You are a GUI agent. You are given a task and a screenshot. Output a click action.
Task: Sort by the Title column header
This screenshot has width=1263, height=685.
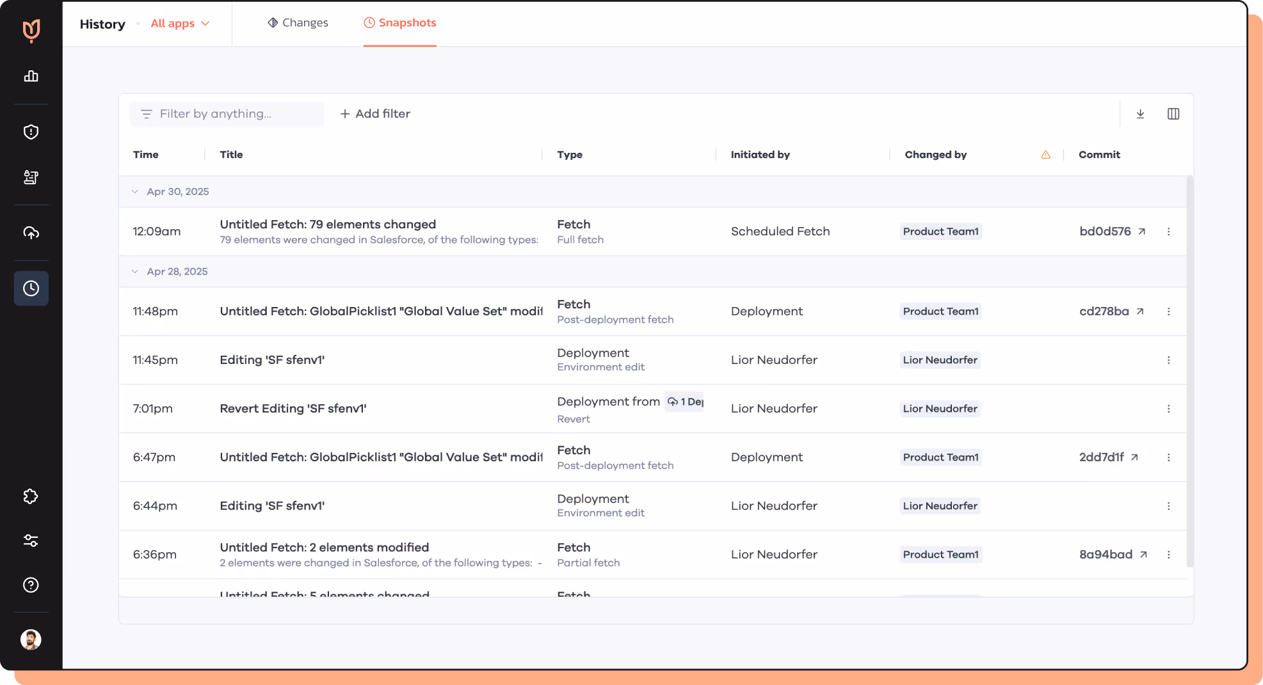pos(231,155)
